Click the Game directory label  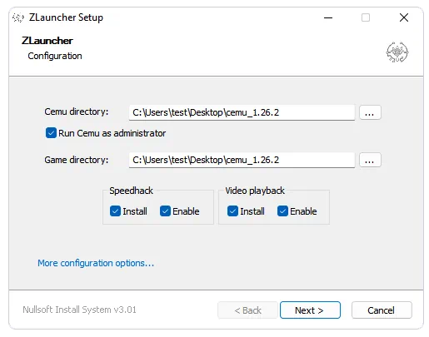click(77, 160)
